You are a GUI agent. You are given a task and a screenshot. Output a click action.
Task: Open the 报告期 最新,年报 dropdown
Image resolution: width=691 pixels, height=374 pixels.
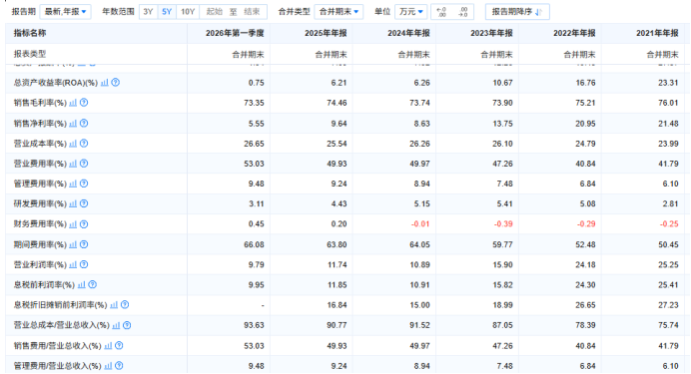click(x=65, y=12)
